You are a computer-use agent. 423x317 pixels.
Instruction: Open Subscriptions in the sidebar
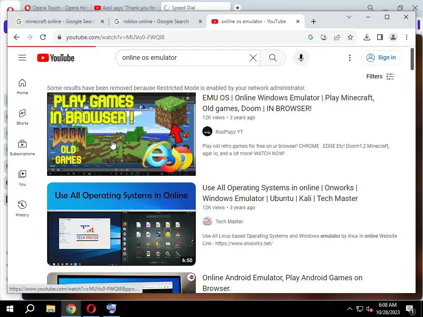coord(22,148)
